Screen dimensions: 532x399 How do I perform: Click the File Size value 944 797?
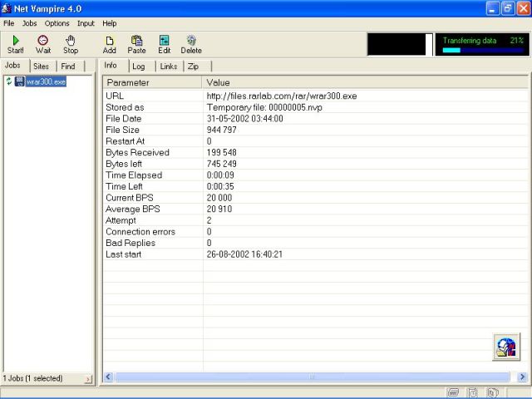click(222, 130)
